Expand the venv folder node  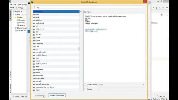tap(15, 17)
